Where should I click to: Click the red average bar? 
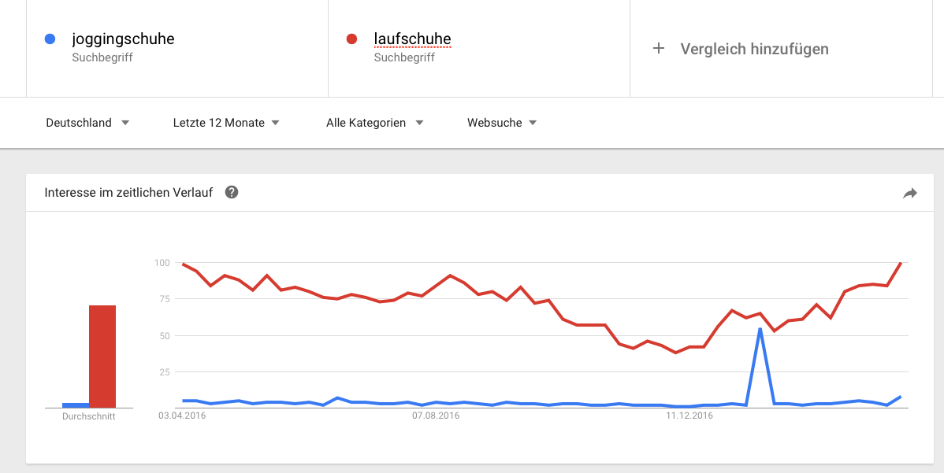[x=102, y=357]
